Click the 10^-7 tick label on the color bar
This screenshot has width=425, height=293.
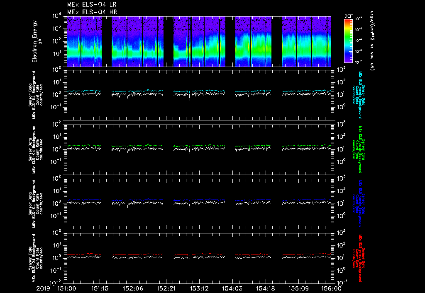[358, 62]
